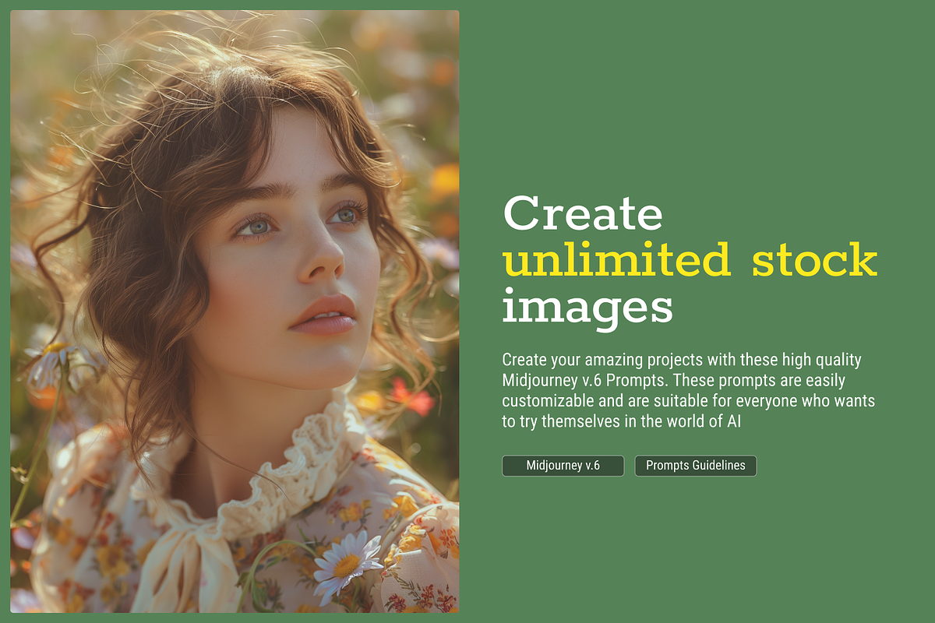Click the Midjourney v.6 button
Screen dimensions: 935x623
[563, 466]
